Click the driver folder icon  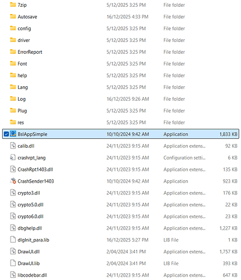(x=13, y=40)
